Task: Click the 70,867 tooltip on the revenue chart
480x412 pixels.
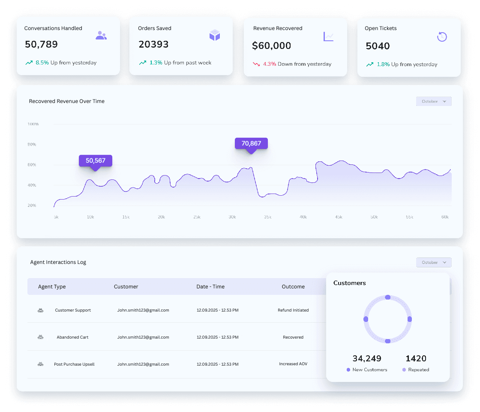Action: click(251, 143)
